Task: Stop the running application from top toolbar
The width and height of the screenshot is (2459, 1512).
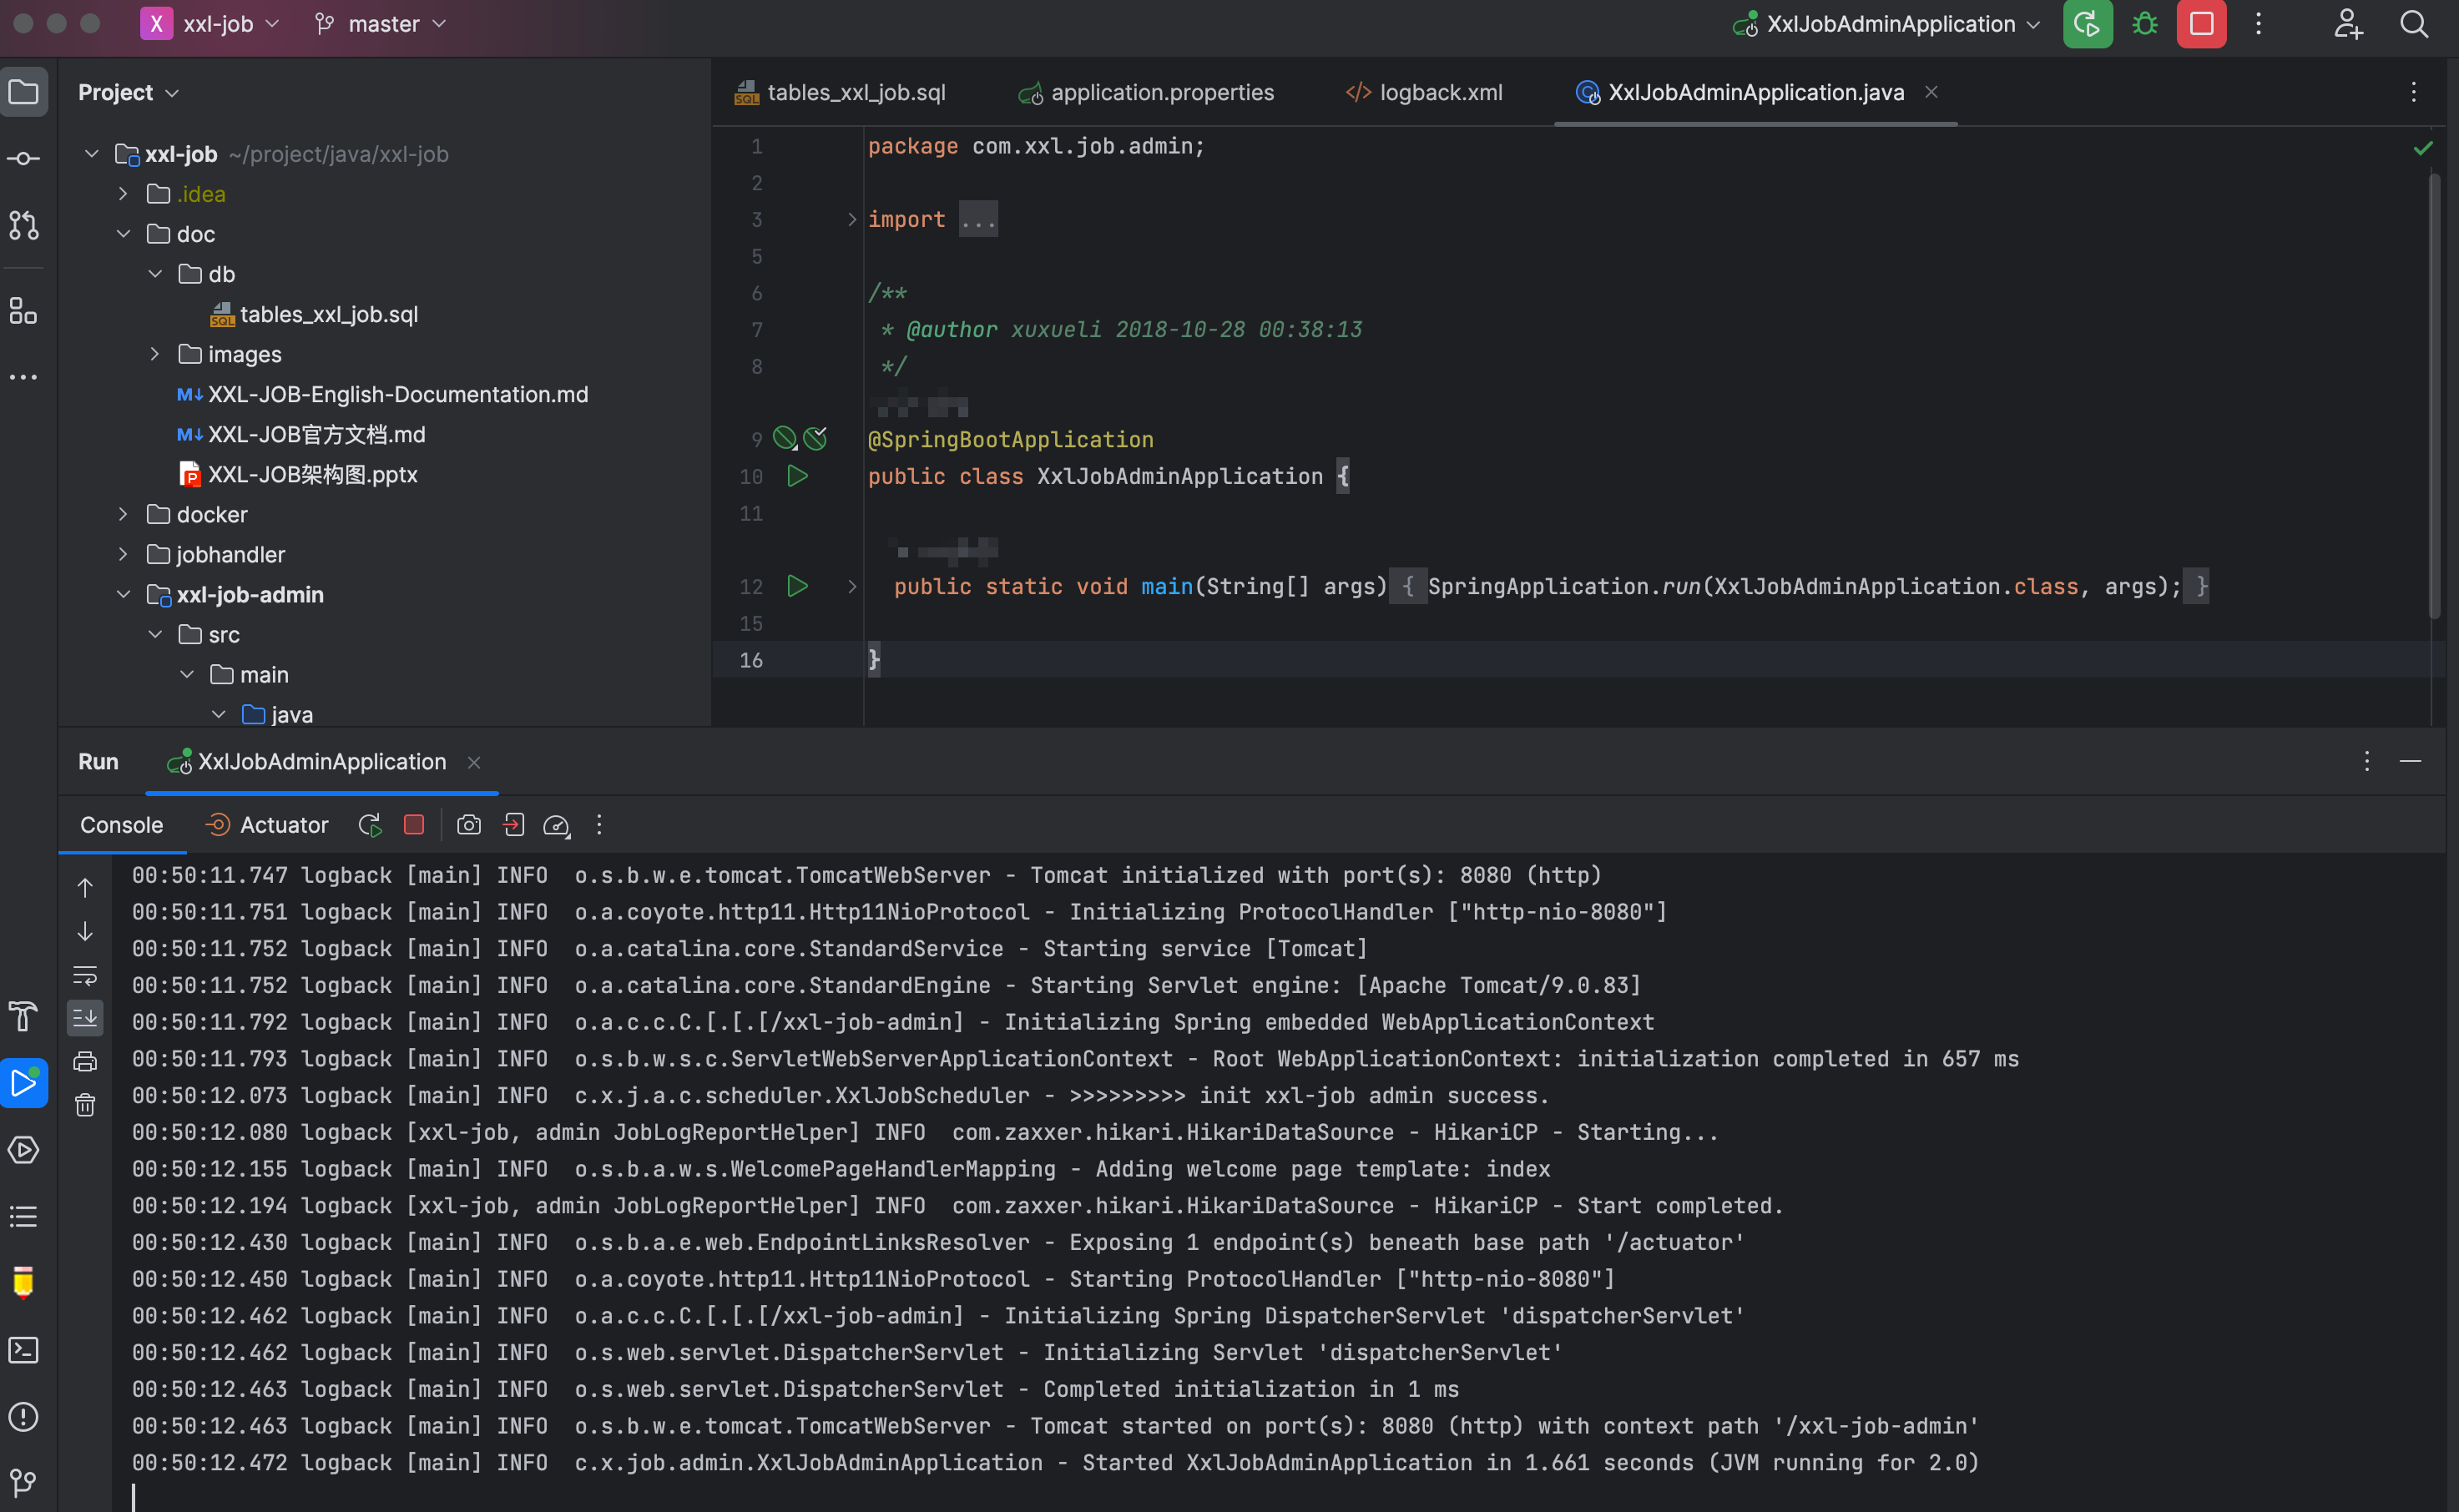Action: (x=2202, y=24)
